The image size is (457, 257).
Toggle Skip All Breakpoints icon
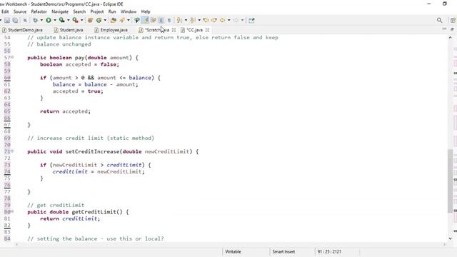tap(25, 20)
